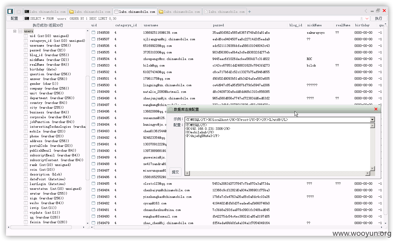Image resolution: width=394 pixels, height=242 pixels.
Task: Select the active database-icon labs.chinamobile.com tab
Action: tap(135, 12)
